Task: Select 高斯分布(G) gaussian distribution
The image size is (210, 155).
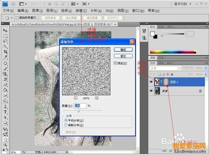Action: pos(66,125)
